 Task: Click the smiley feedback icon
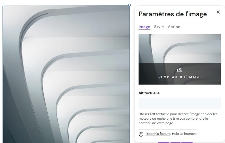[141, 134]
